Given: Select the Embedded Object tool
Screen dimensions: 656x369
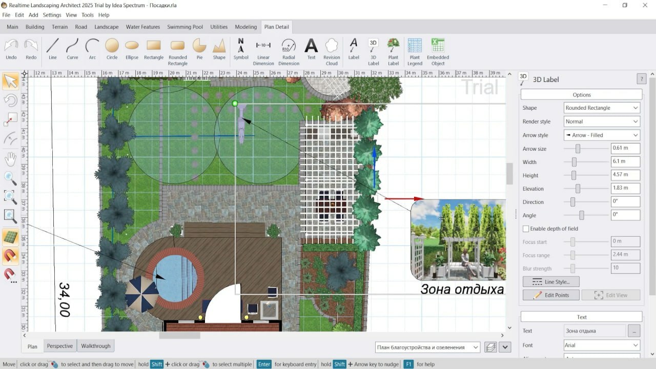Looking at the screenshot, I should coord(438,52).
